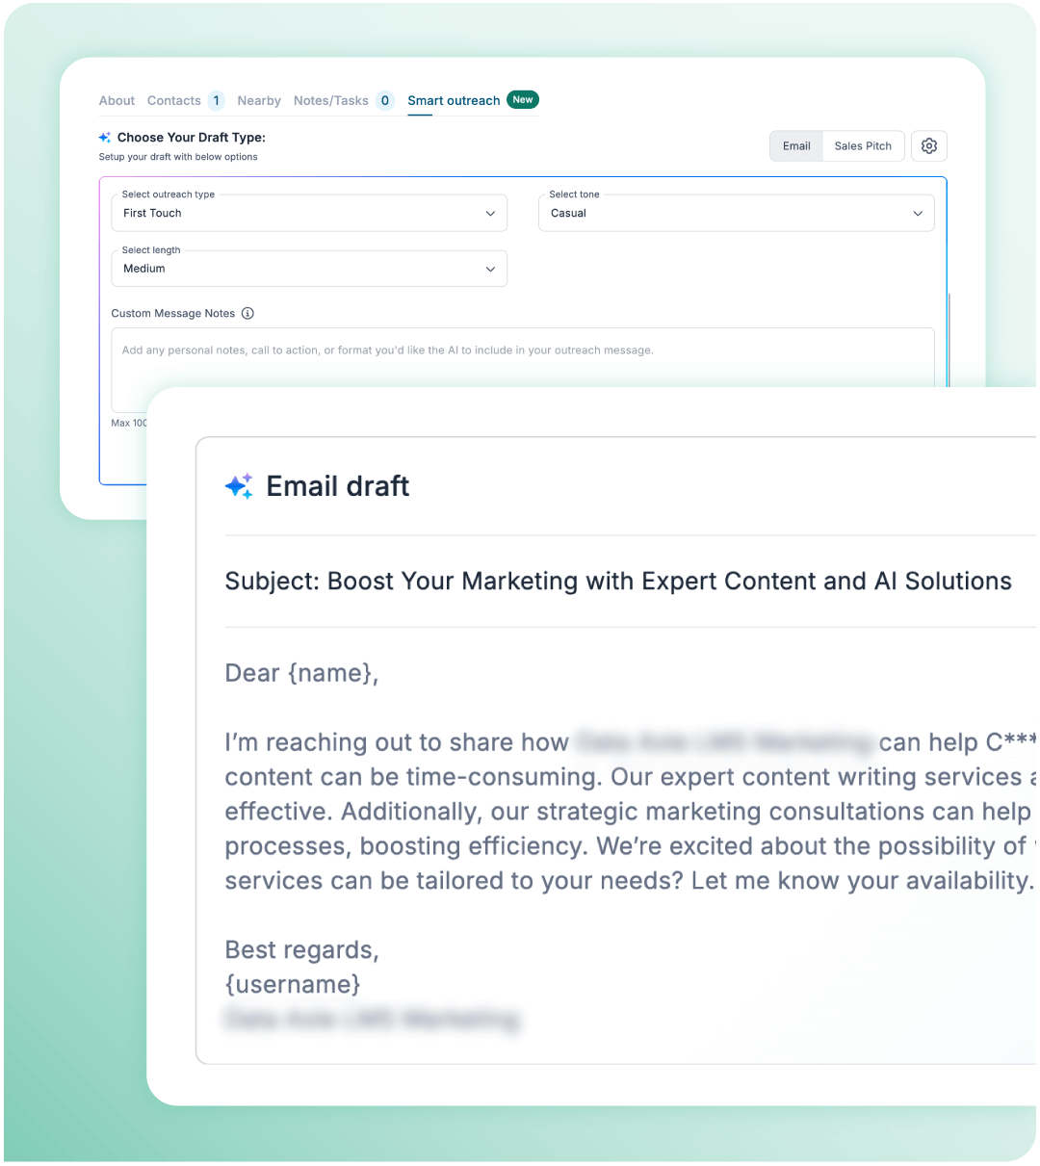Image resolution: width=1040 pixels, height=1166 pixels.
Task: Open the Contacts tab
Action: tap(173, 100)
